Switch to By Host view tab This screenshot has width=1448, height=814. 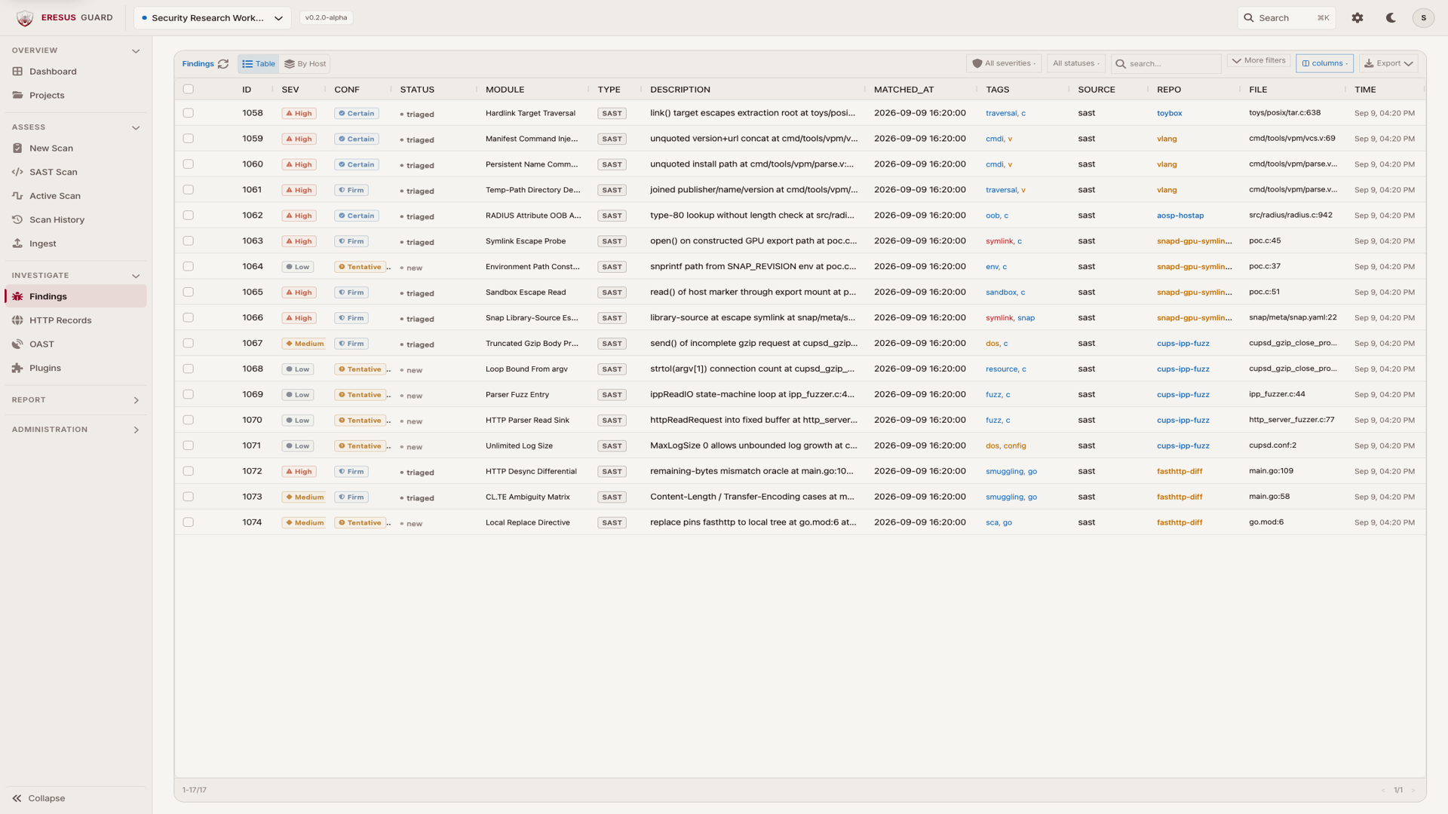[305, 64]
